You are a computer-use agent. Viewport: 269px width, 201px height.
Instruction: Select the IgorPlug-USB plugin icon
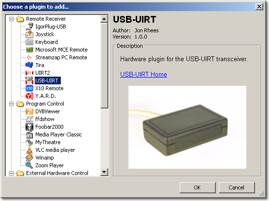point(29,27)
